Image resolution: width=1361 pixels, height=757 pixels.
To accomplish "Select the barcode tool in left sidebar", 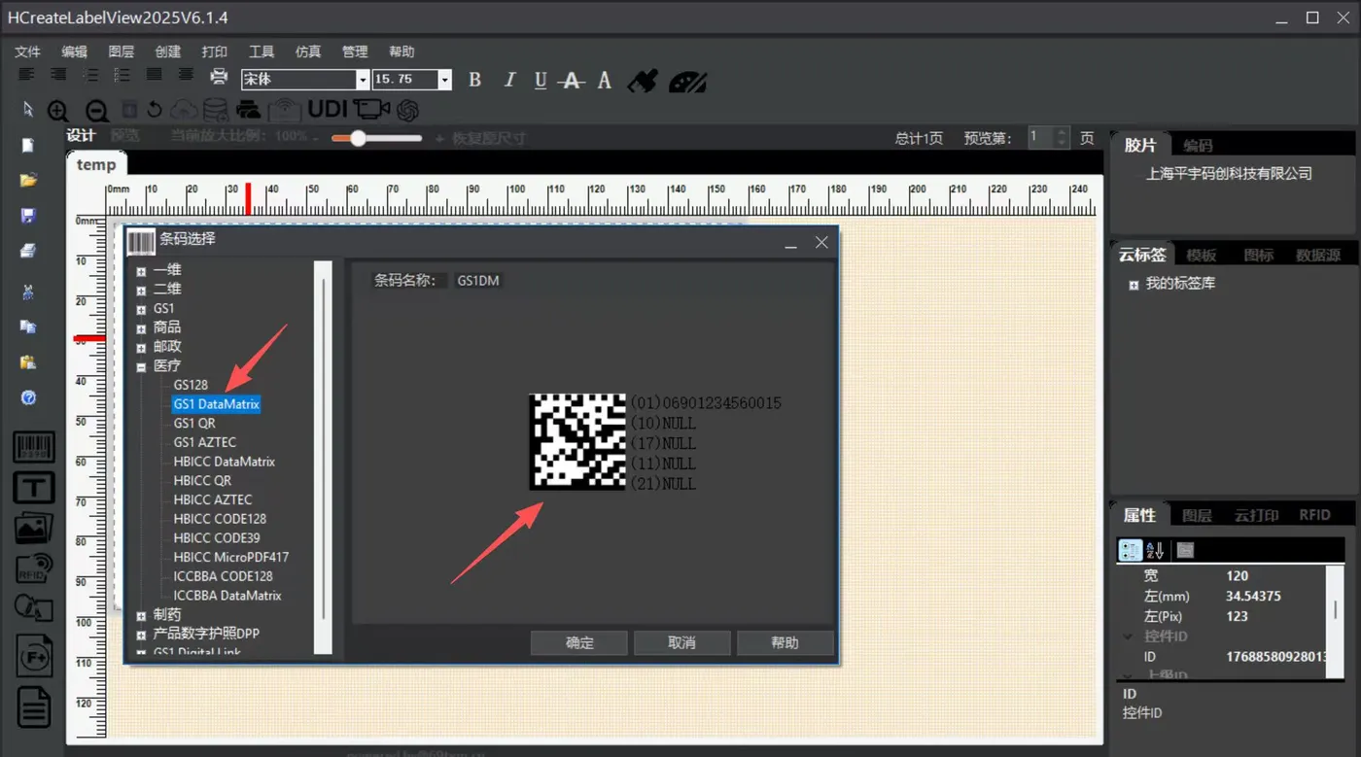I will [33, 447].
